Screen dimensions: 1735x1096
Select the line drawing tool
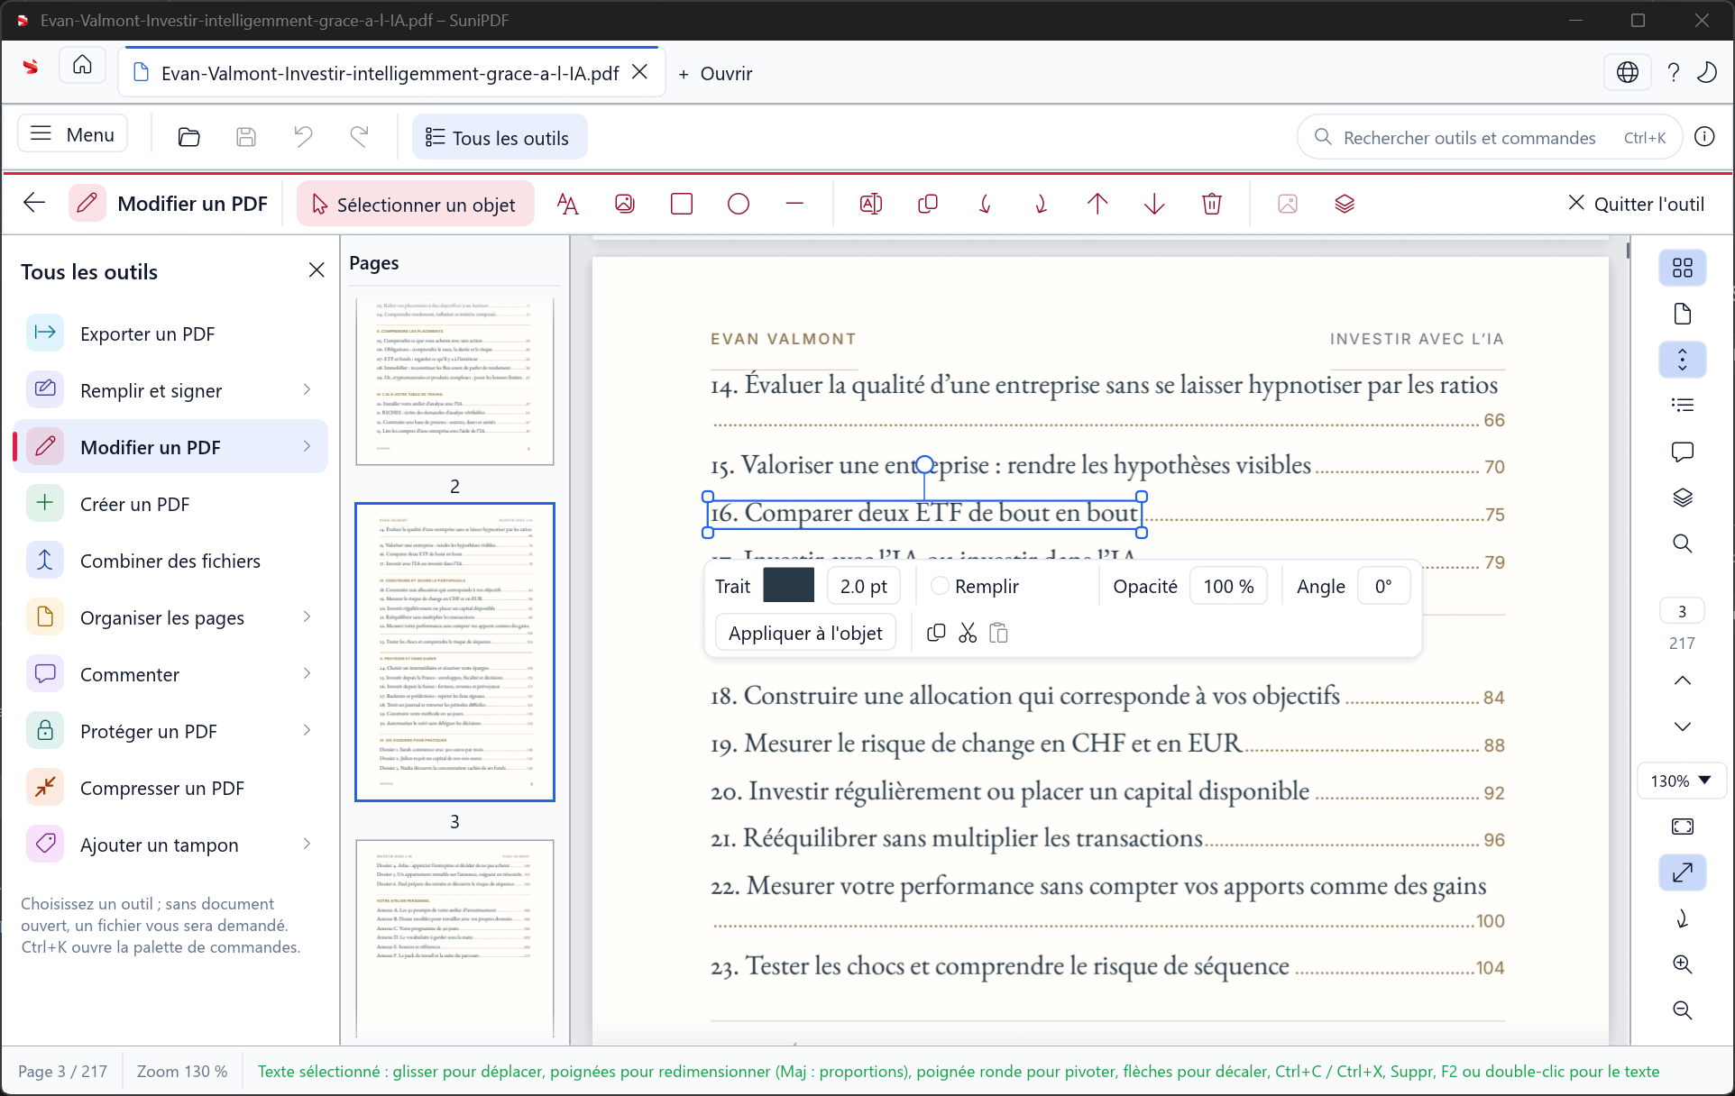[794, 205]
